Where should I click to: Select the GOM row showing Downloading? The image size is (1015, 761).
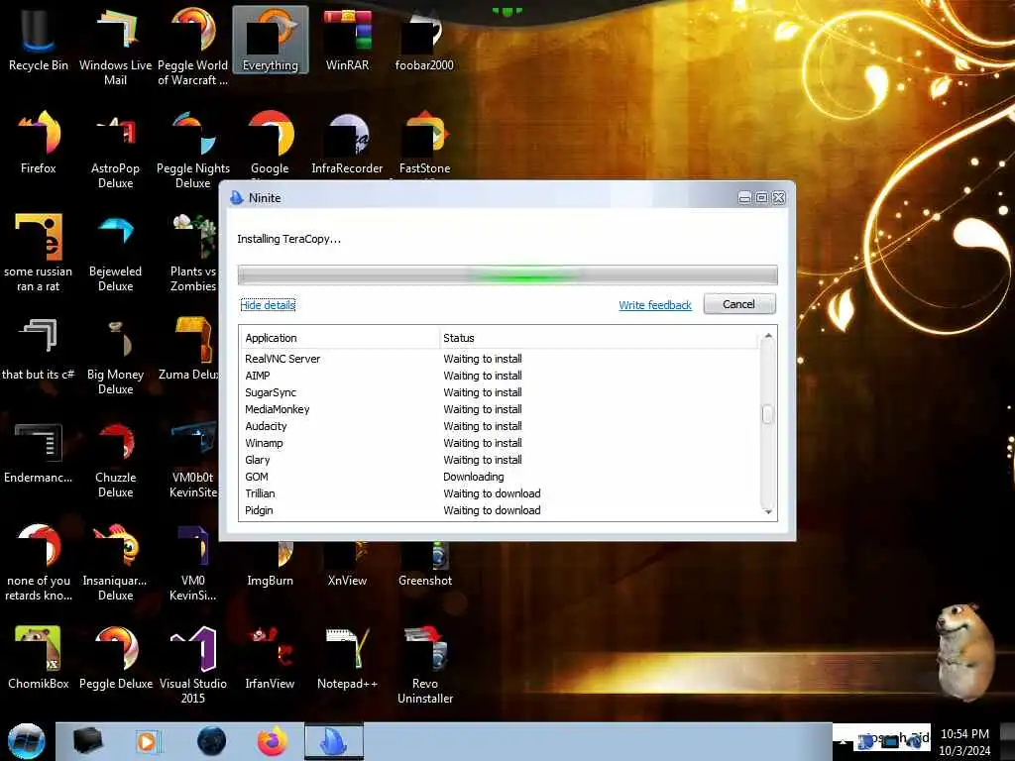[x=501, y=477]
